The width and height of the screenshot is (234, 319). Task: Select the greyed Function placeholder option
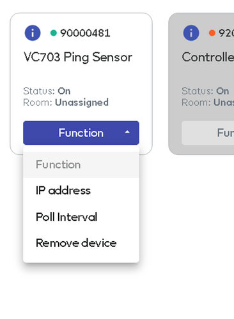click(81, 165)
